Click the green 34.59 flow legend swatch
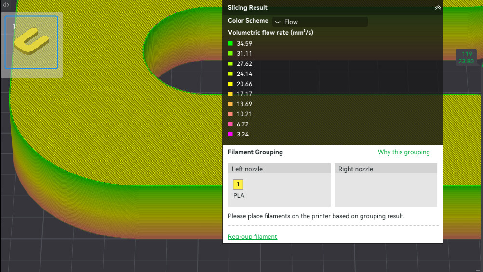The width and height of the screenshot is (483, 272). 230,43
